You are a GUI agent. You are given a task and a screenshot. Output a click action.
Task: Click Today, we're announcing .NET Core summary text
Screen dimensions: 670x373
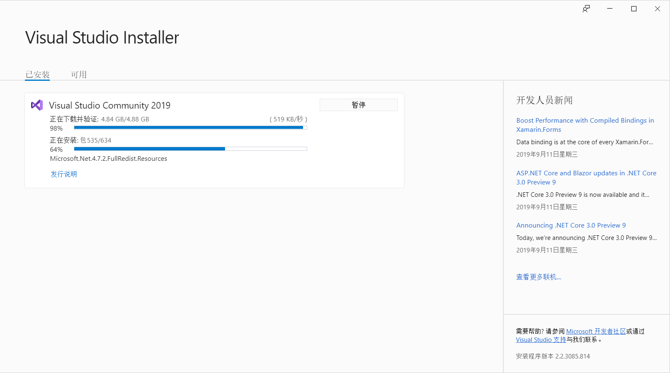pyautogui.click(x=587, y=237)
